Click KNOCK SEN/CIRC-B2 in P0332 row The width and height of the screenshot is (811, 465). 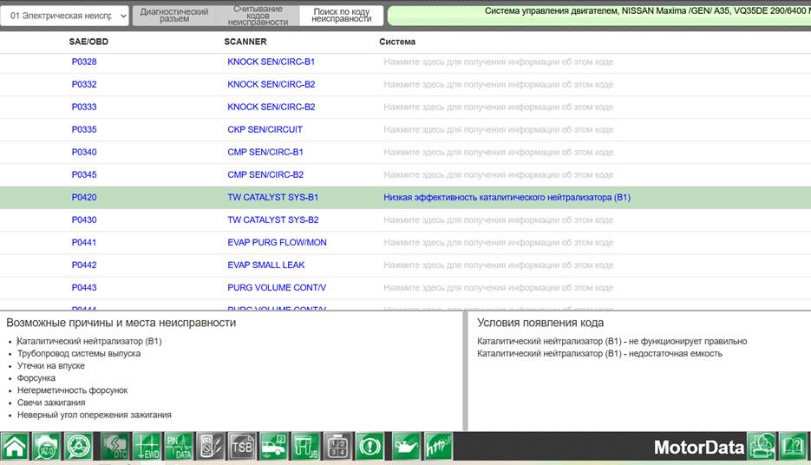[271, 84]
